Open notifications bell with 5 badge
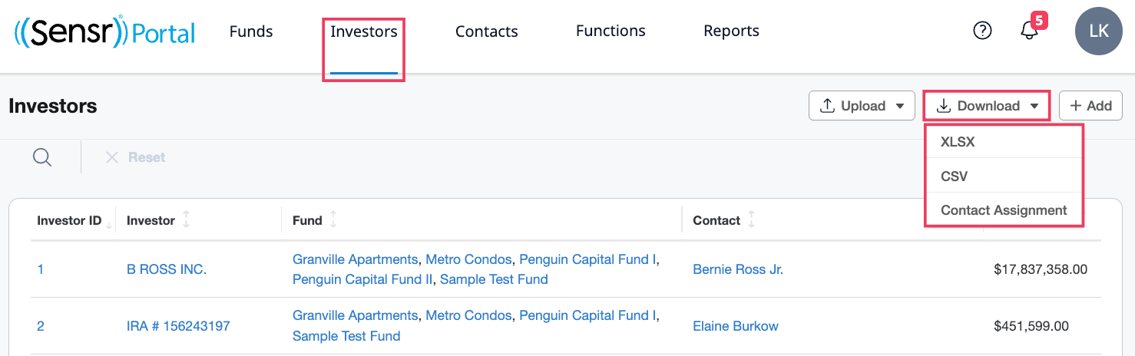 [1031, 28]
